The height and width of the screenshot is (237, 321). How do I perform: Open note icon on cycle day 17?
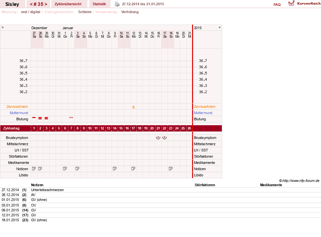tap(133, 169)
